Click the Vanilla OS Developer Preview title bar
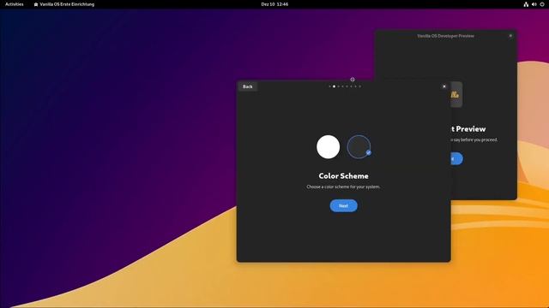 click(445, 36)
